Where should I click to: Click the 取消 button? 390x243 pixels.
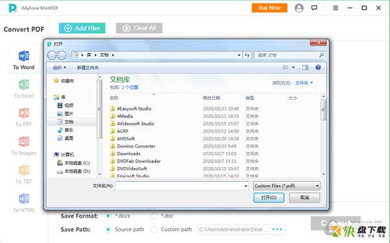(304, 198)
